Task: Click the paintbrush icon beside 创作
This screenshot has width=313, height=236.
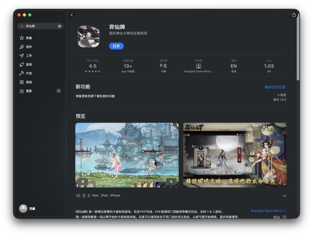Action: (22, 47)
